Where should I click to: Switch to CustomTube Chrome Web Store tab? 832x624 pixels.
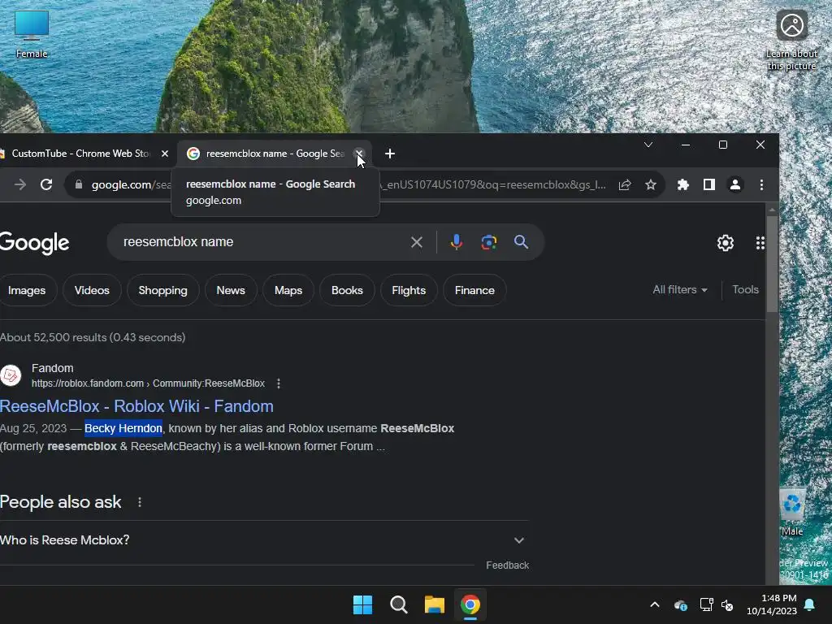pyautogui.click(x=80, y=154)
